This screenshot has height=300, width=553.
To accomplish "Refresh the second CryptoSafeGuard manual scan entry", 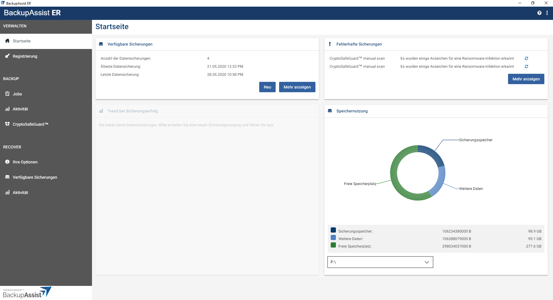I will tap(526, 66).
